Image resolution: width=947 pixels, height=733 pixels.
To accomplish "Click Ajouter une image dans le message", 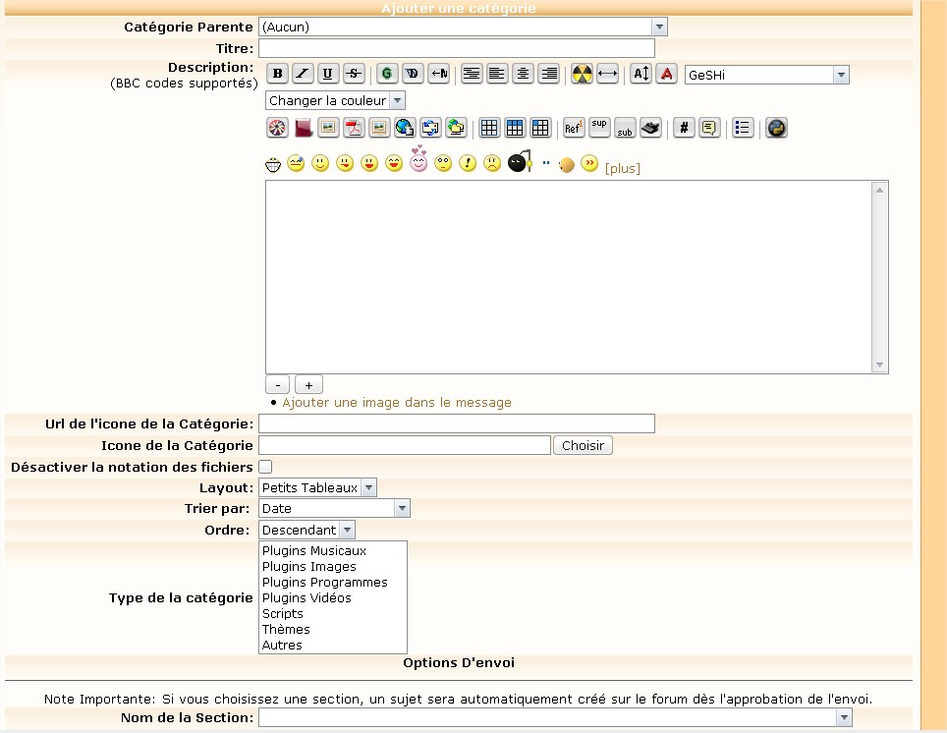I will (x=397, y=403).
